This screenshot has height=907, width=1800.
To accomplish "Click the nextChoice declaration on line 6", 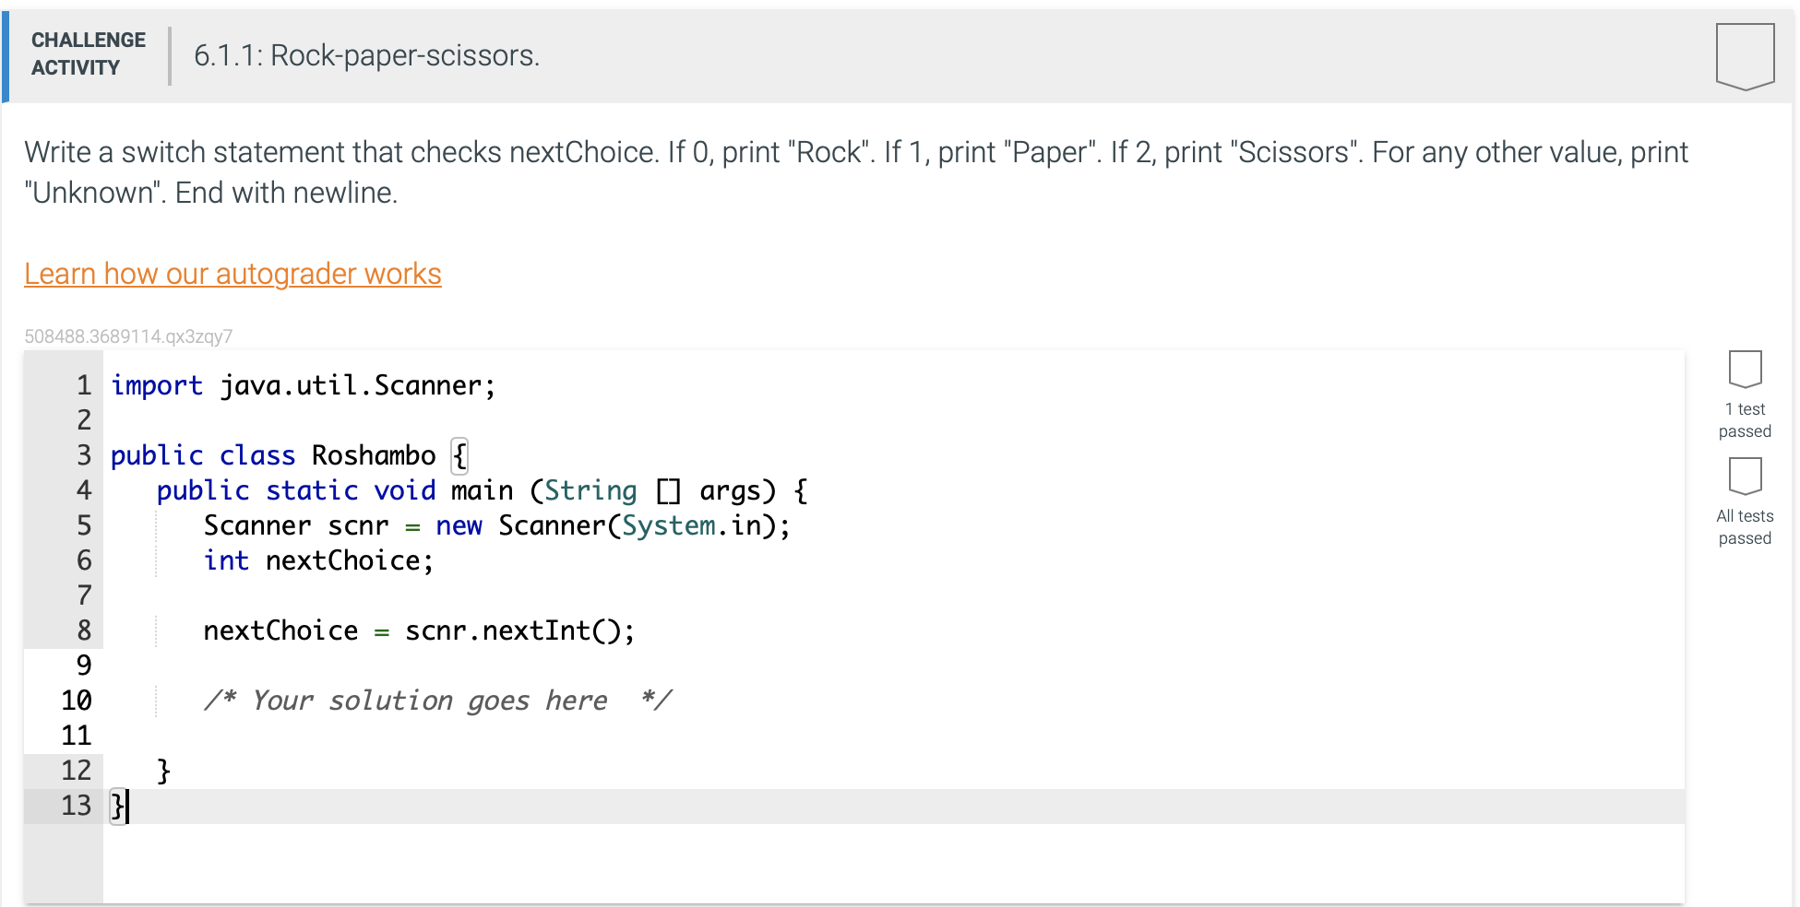I will pyautogui.click(x=318, y=560).
